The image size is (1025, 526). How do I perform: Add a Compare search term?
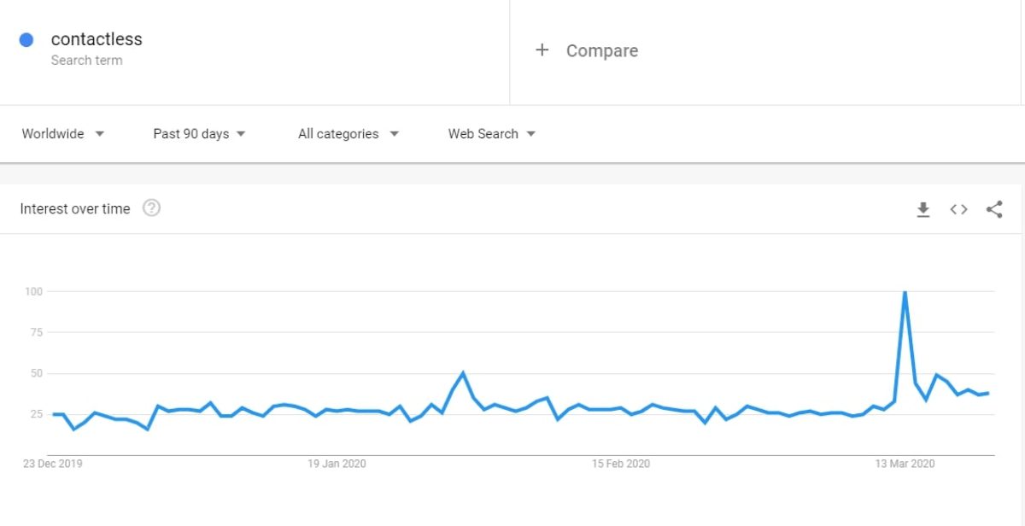click(601, 51)
